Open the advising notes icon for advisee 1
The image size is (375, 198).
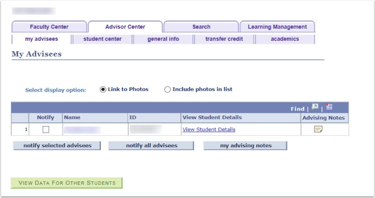318,129
